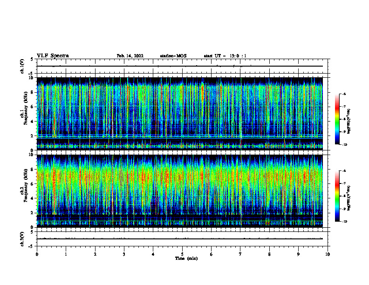Image resolution: width=369 pixels, height=285 pixels.
Task: Click time axis tick label "2"
Action: tap(95, 254)
